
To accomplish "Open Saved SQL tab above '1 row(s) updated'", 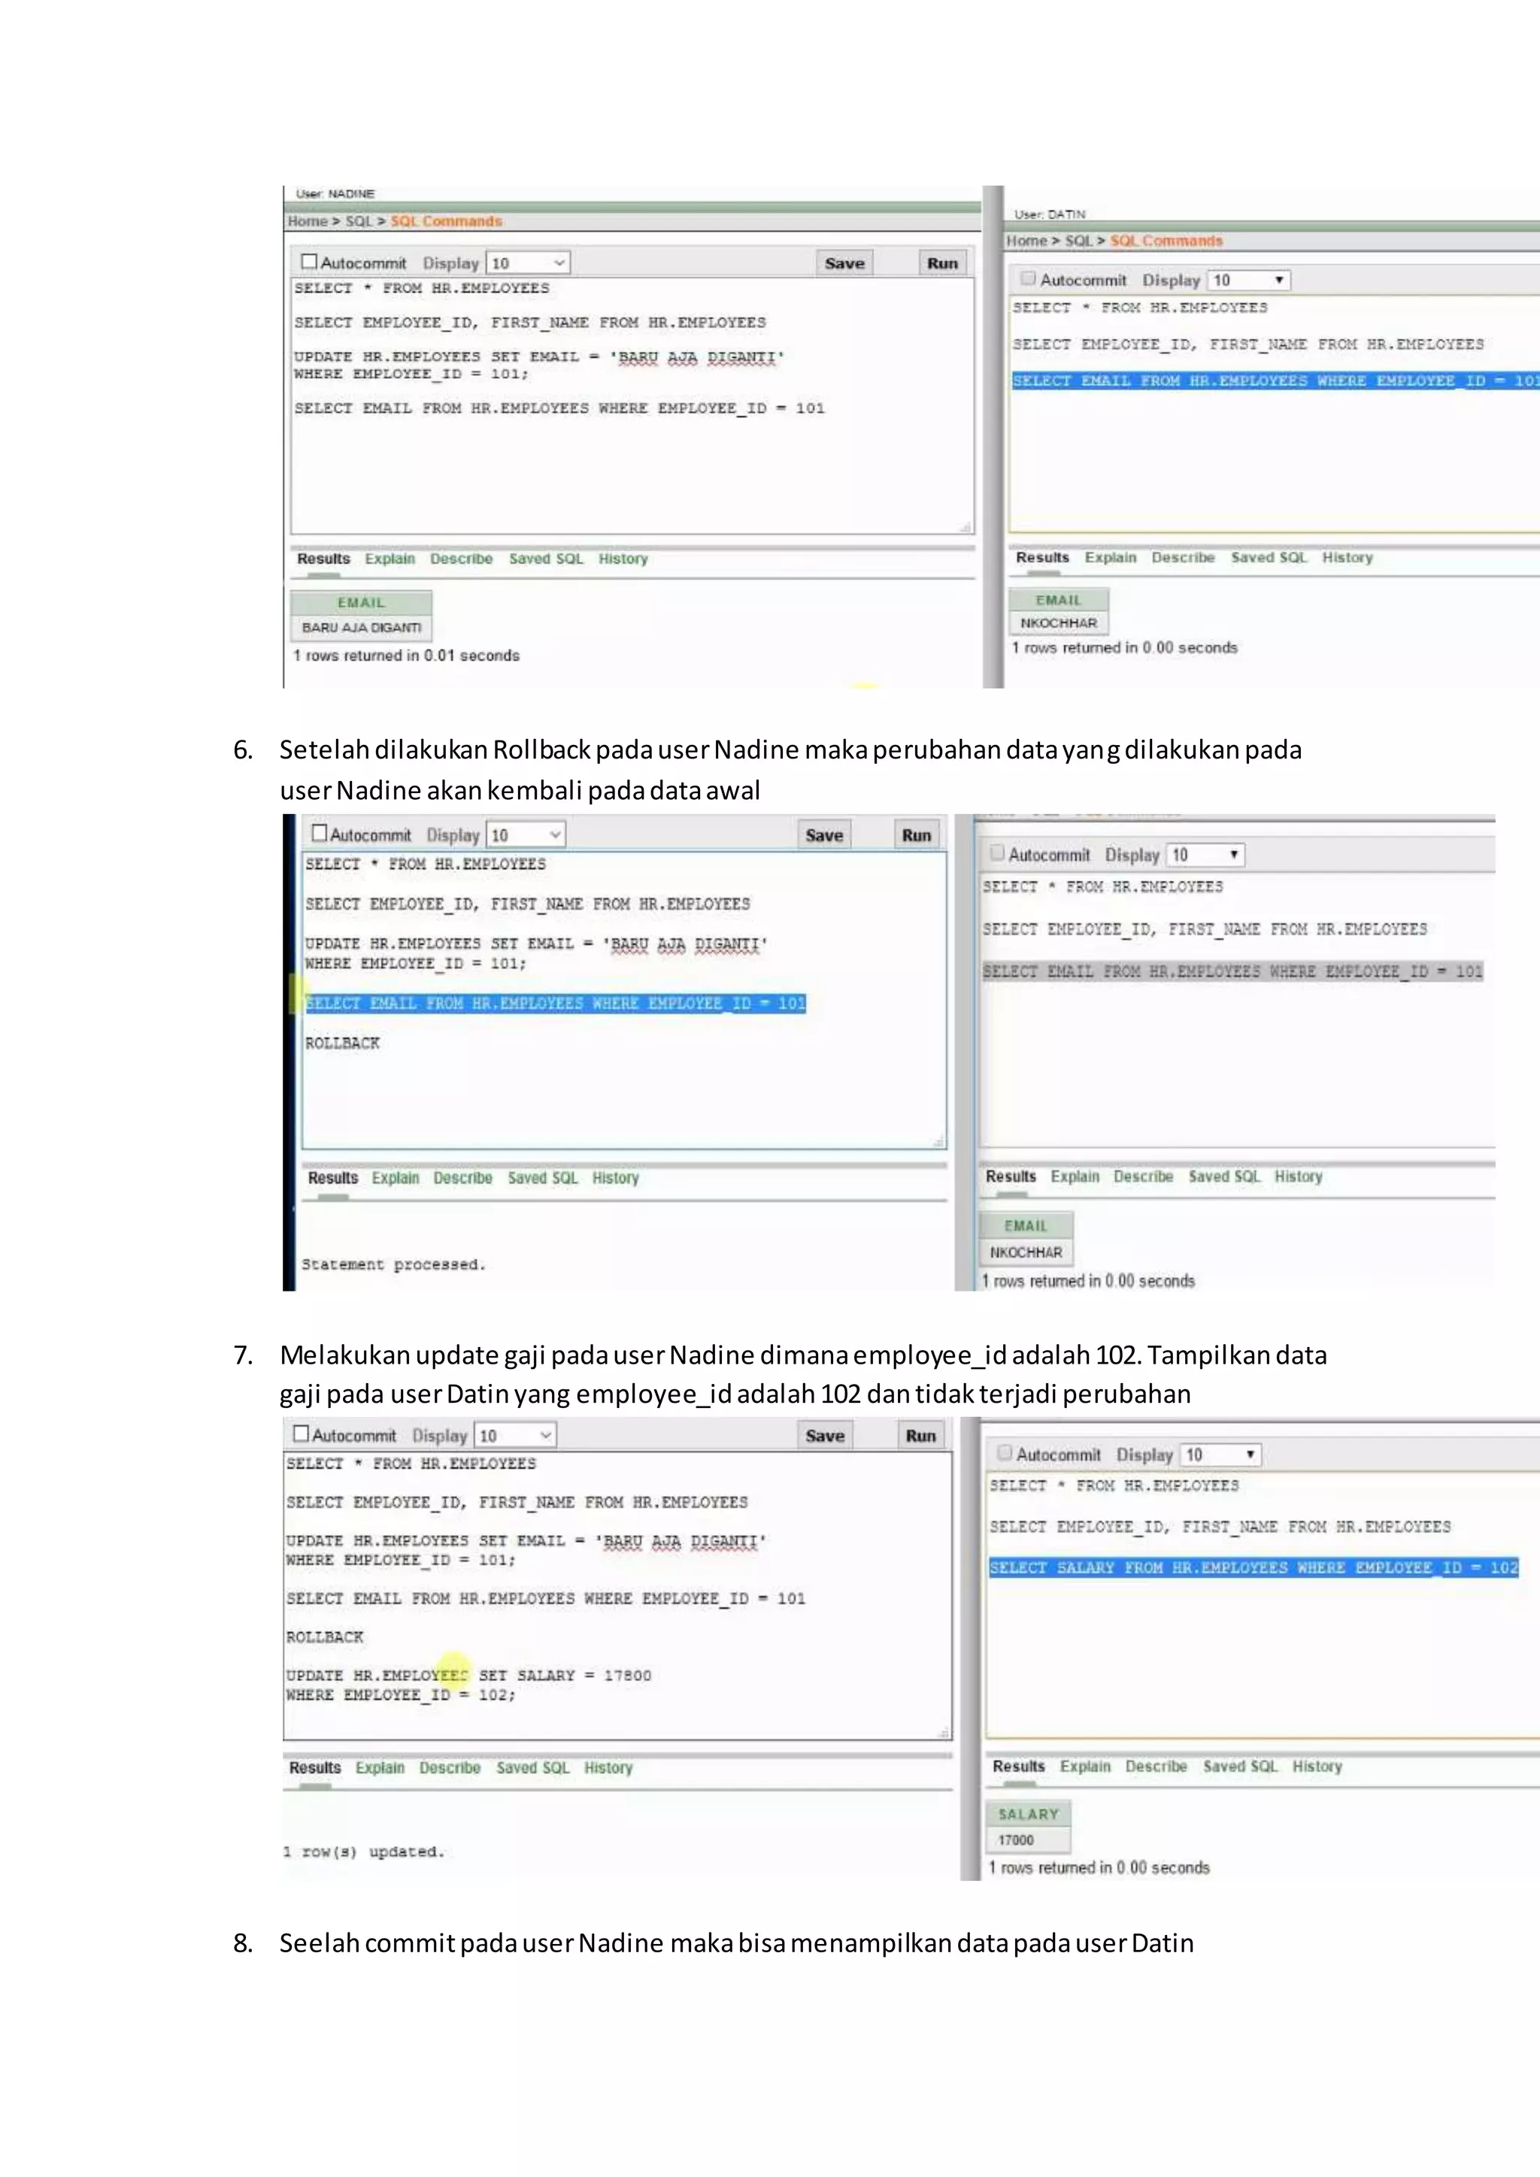I will point(532,1767).
